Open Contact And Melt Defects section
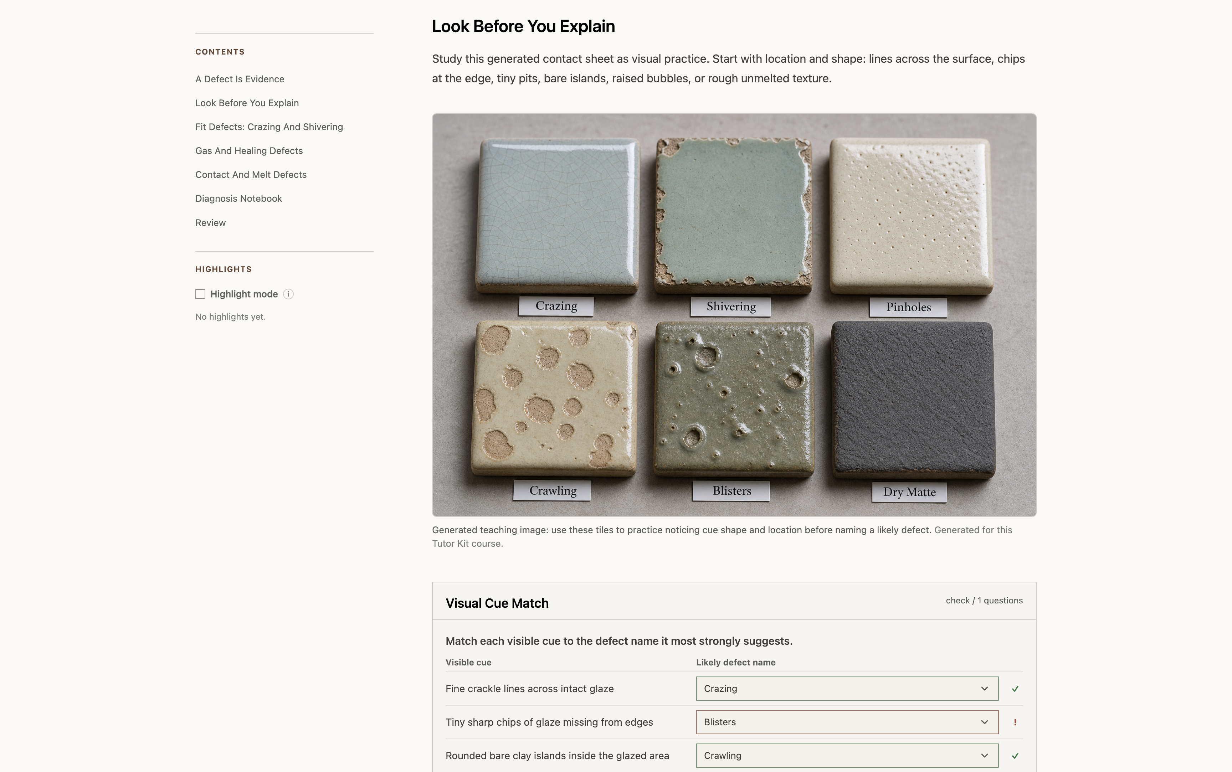1232x772 pixels. click(x=251, y=175)
